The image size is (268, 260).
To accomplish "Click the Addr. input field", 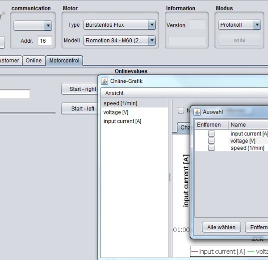I will tap(45, 41).
